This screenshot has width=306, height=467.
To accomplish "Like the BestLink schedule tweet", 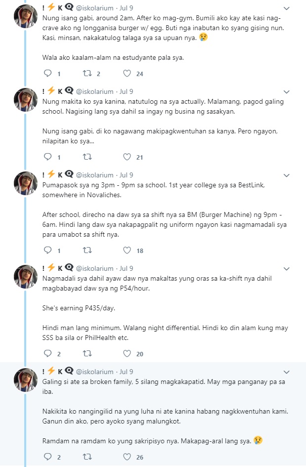I will point(127,251).
